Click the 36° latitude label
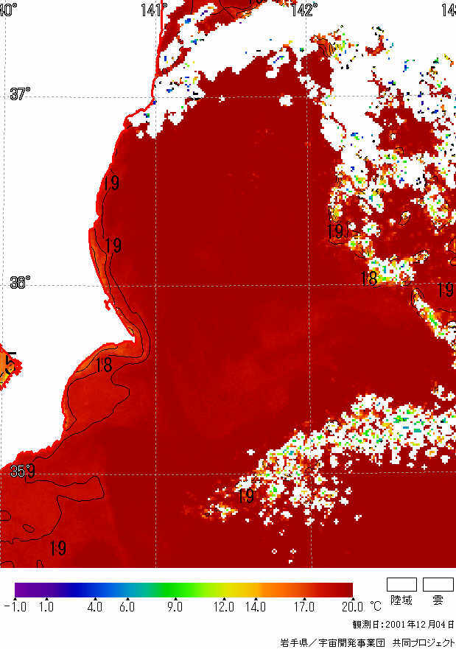This screenshot has height=649, width=456. (20, 283)
